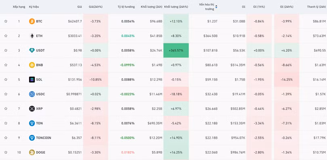Select the SOL OI change -14.25%
Viewport: 327px width, 160px height.
click(287, 79)
